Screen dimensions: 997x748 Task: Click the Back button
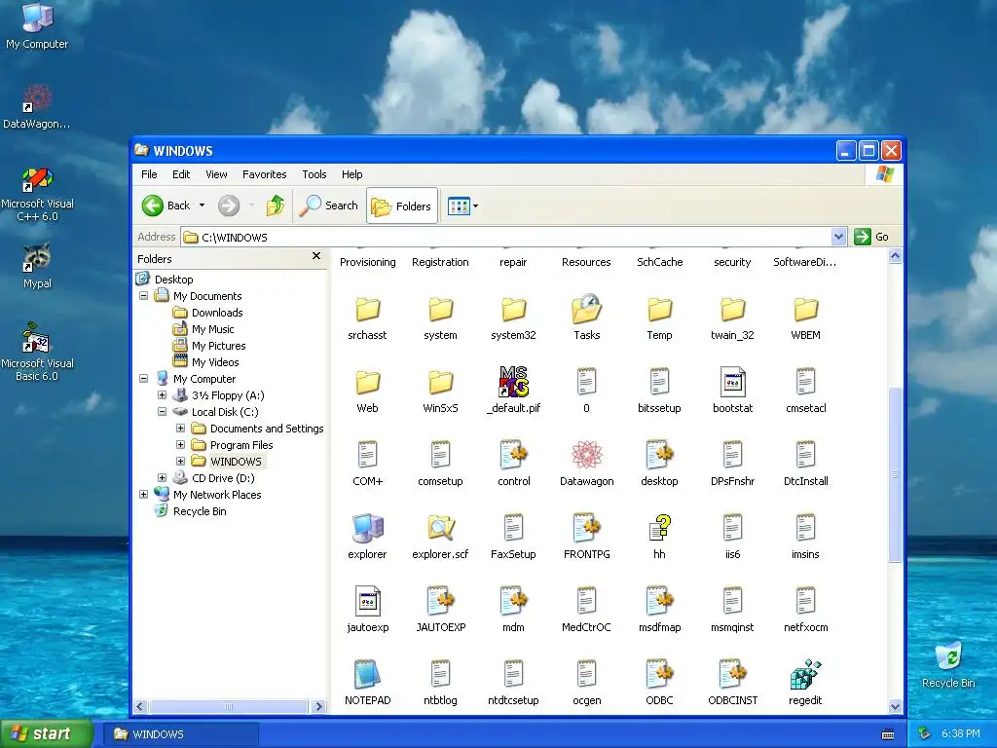(166, 206)
